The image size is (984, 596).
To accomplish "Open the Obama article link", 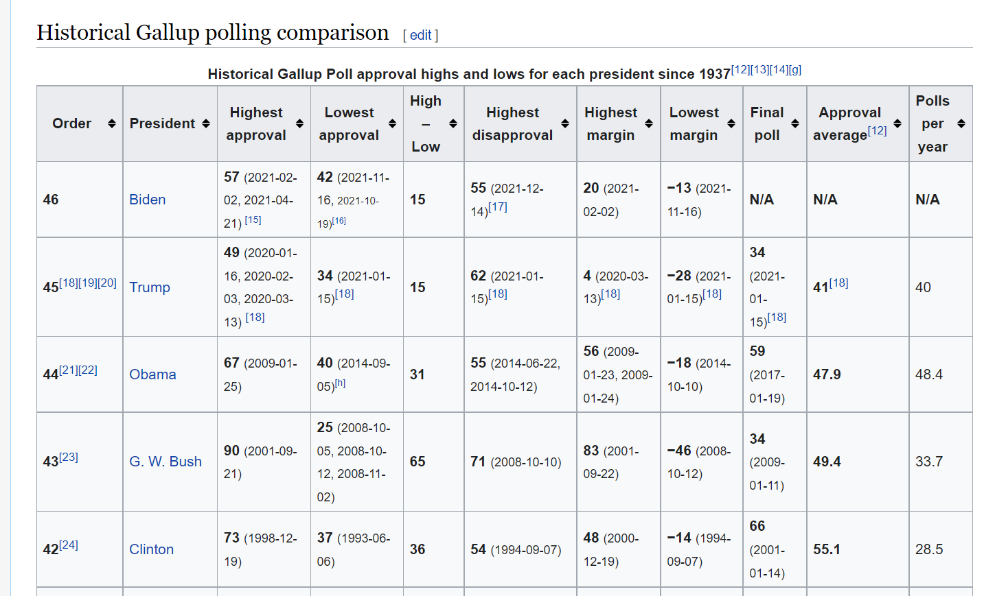I will pos(152,374).
